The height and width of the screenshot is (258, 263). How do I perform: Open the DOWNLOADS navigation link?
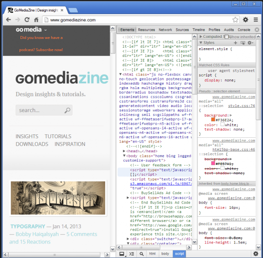32,144
